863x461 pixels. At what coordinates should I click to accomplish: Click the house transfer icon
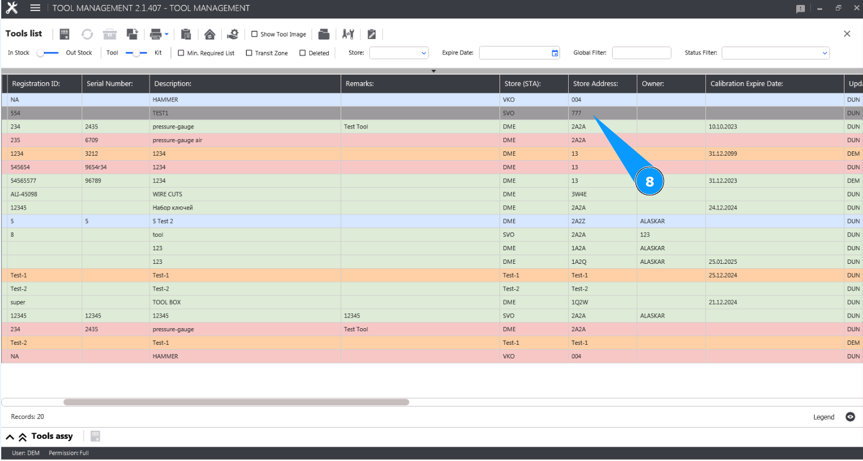(210, 35)
